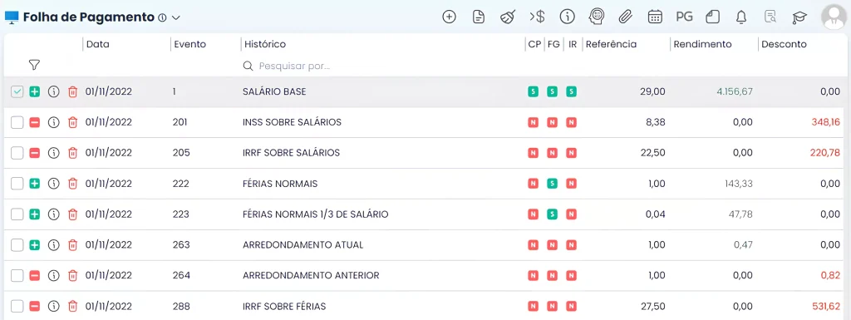
Task: Open attachments paperclip icon
Action: pos(626,17)
